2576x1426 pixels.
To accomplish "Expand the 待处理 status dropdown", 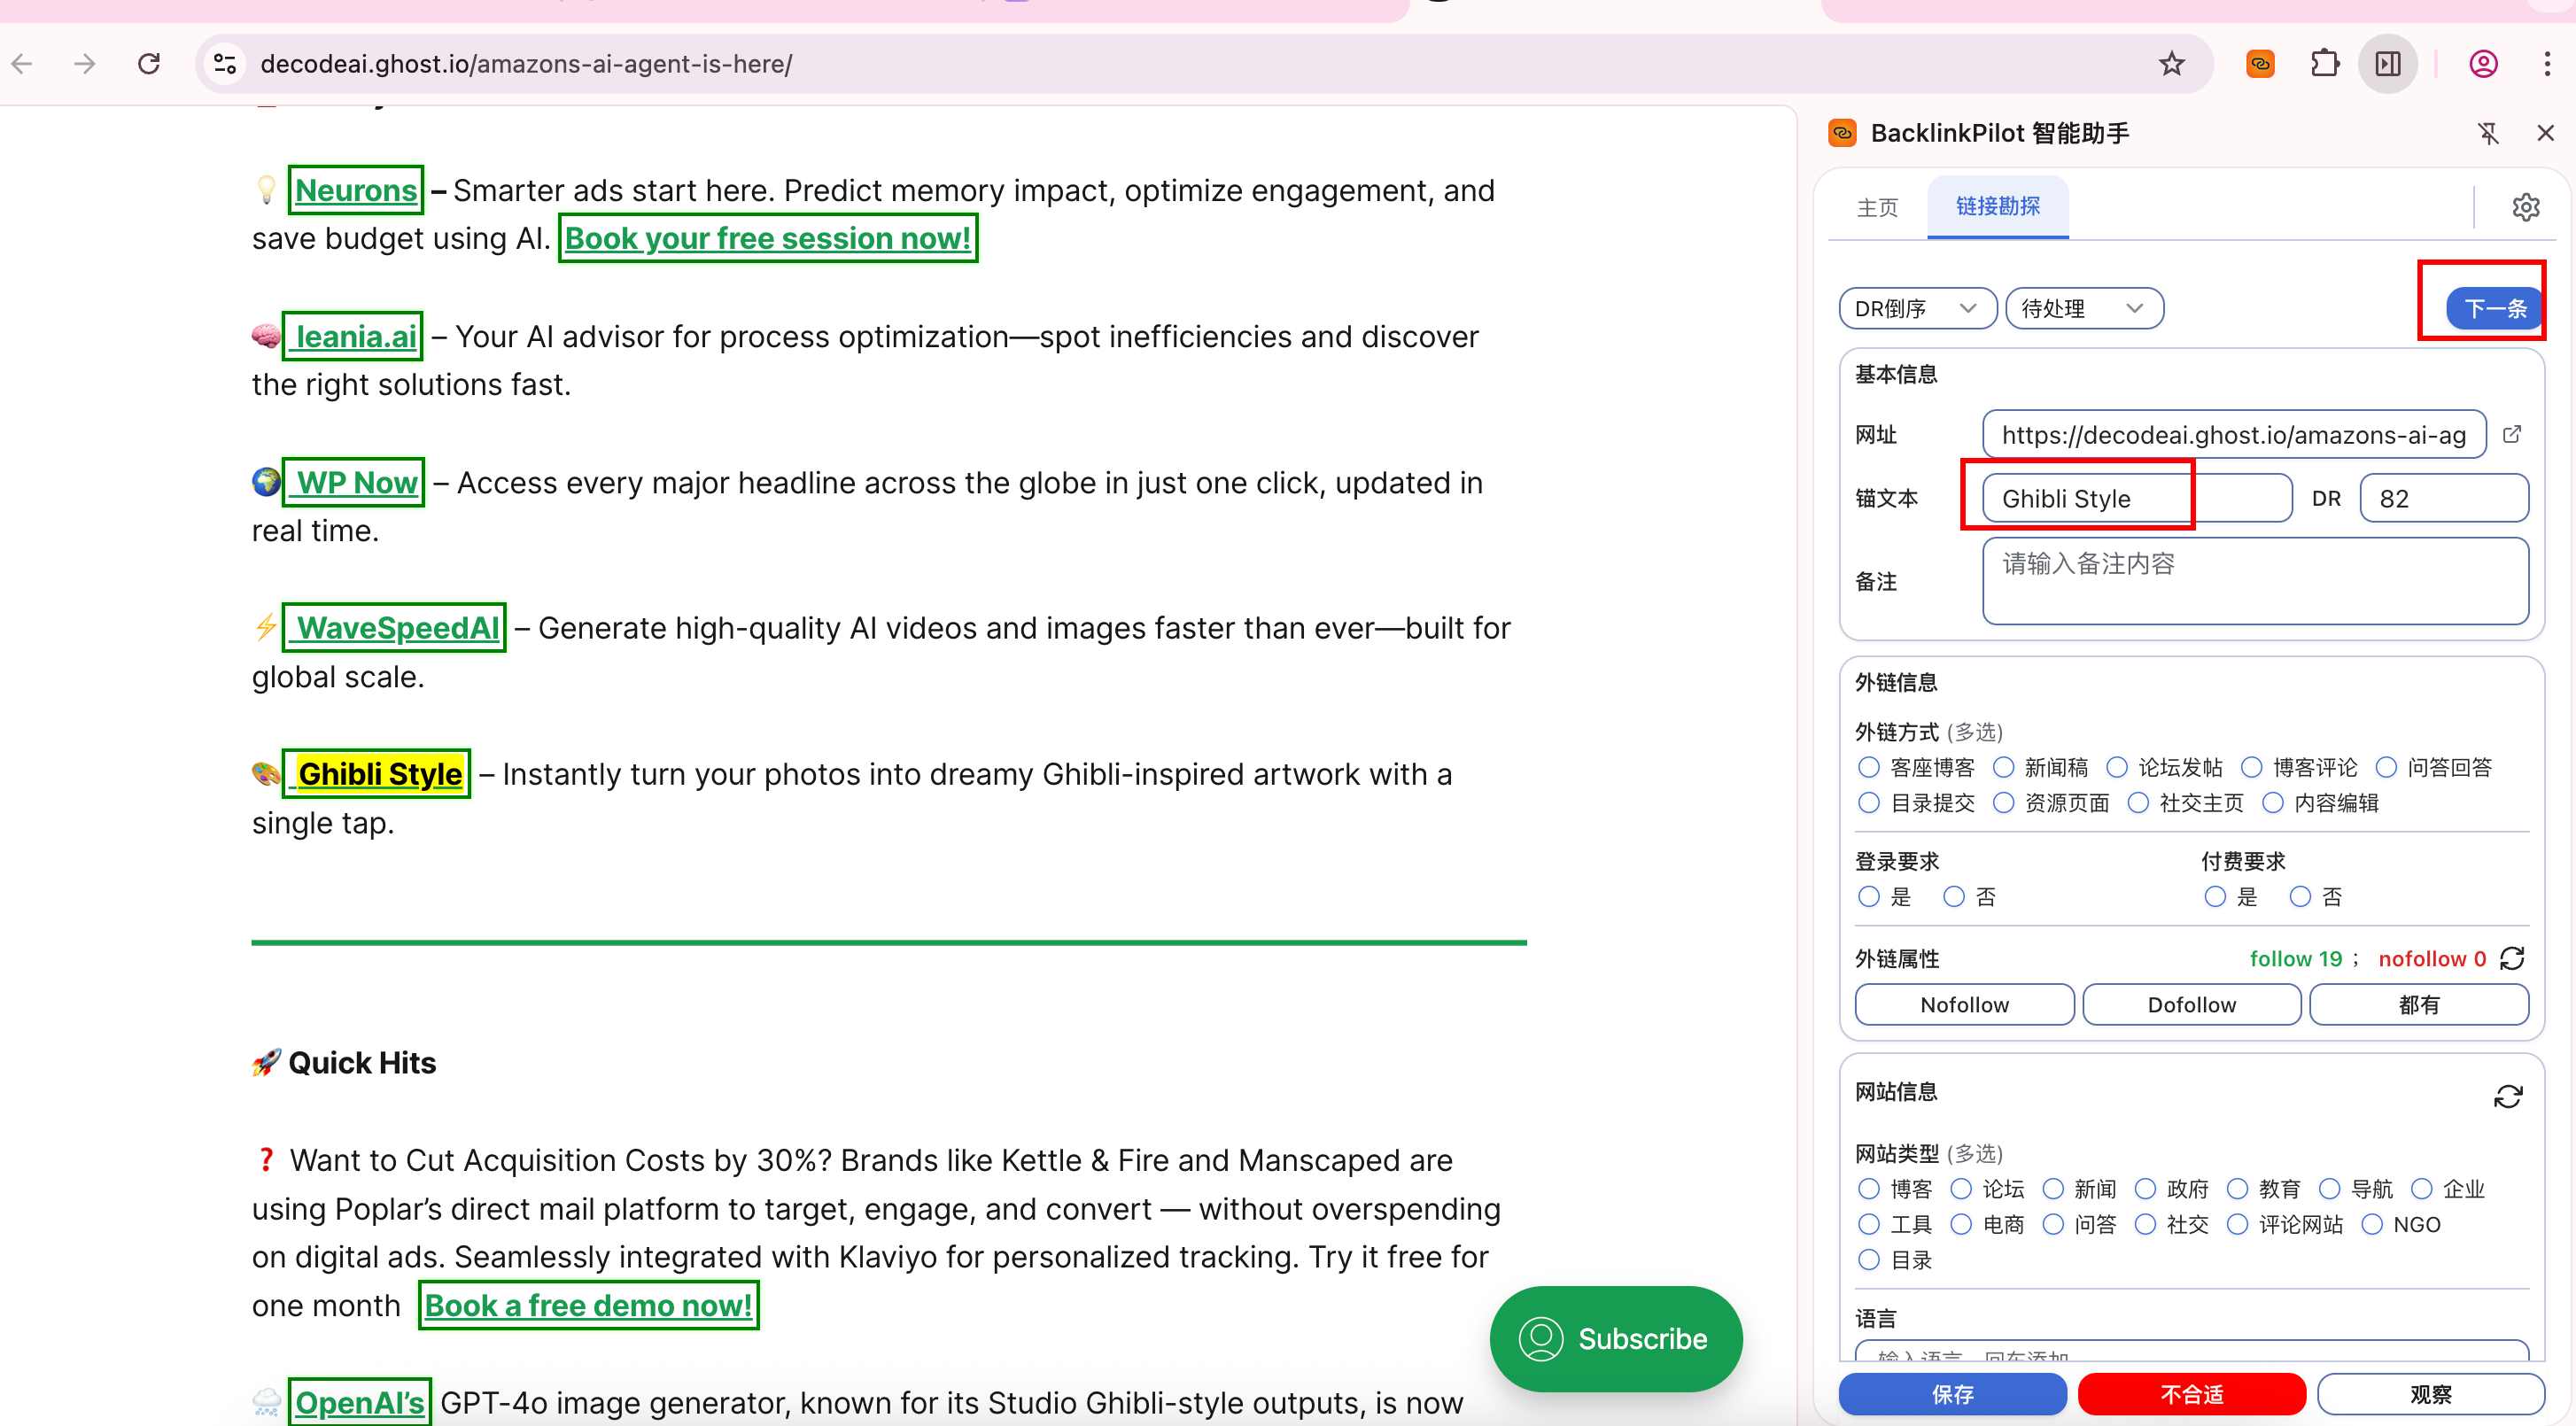I will pos(2084,308).
